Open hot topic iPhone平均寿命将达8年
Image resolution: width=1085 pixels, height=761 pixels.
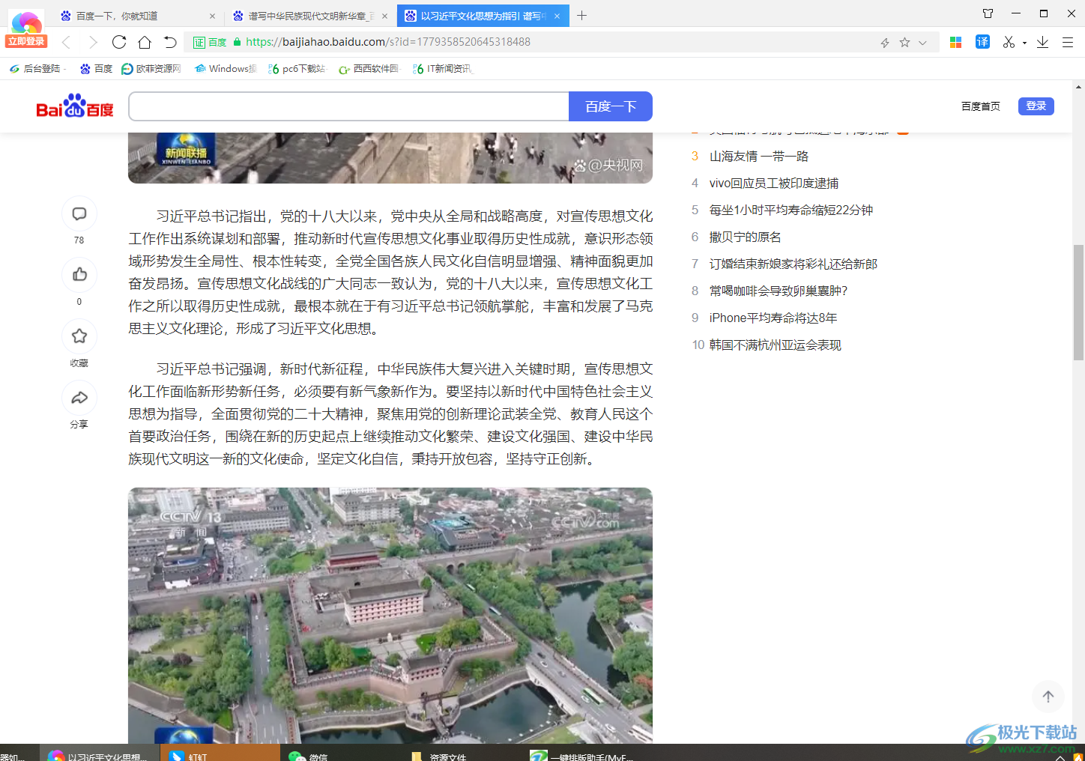click(x=773, y=318)
